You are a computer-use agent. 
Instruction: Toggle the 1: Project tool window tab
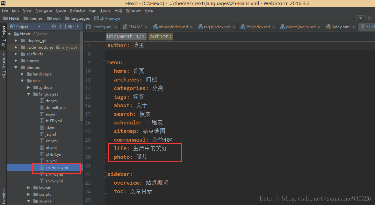[x=4, y=36]
